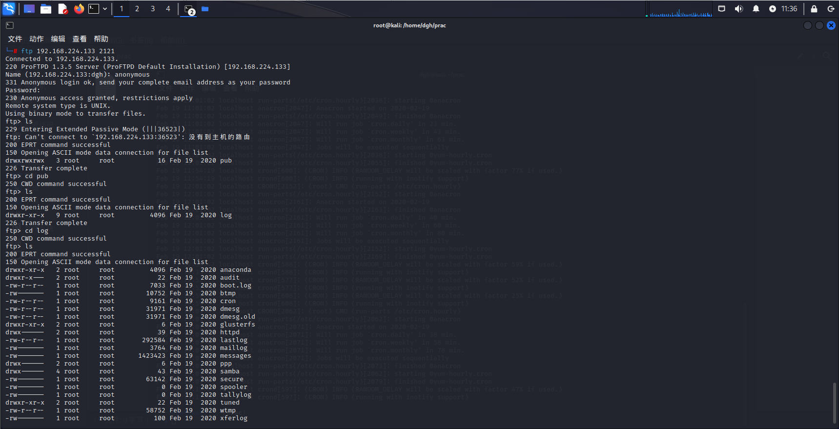Click the 'boot.log' file name

coord(236,286)
